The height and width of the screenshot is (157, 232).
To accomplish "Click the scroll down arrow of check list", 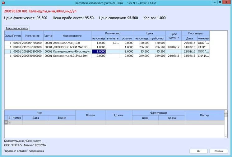I will point(226,136).
